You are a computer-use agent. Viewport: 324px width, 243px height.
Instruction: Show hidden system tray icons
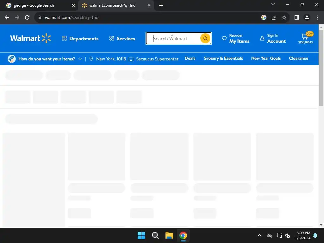(259, 235)
